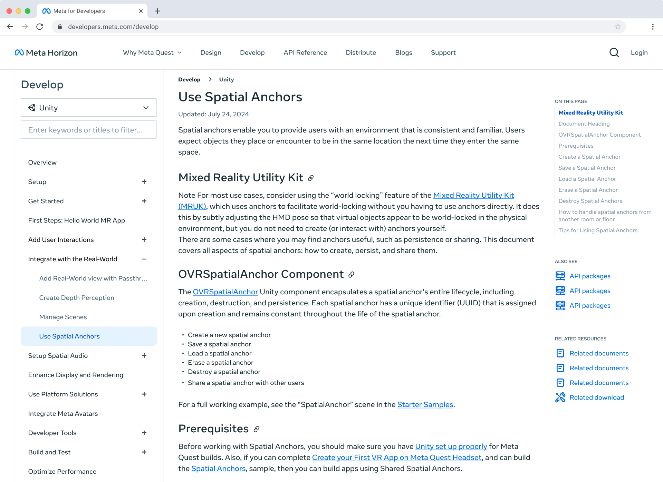Open Create Depth Perception page
663x482 pixels.
coord(77,298)
